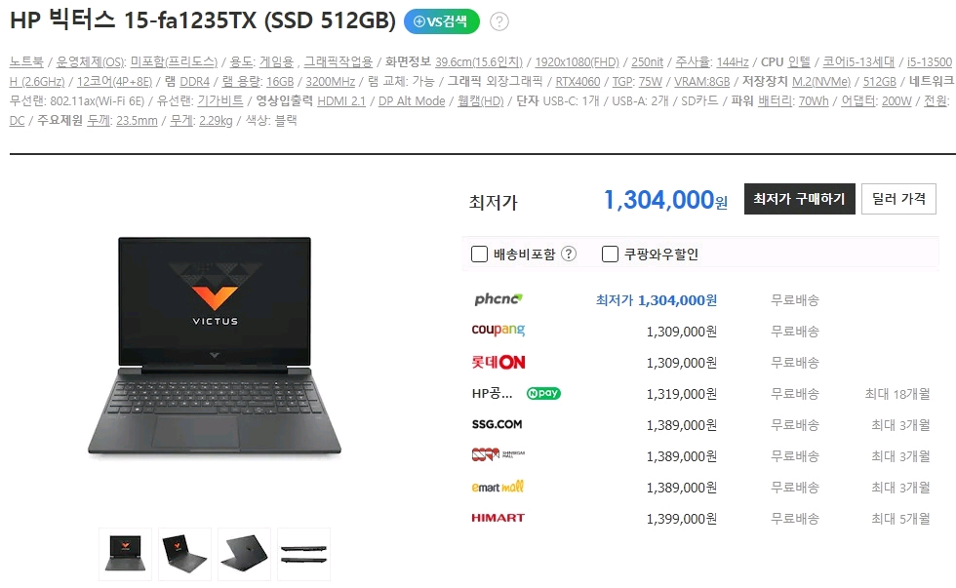Click the 롯데ON seller logo
Viewport: 956px width, 588px height.
[x=498, y=362]
